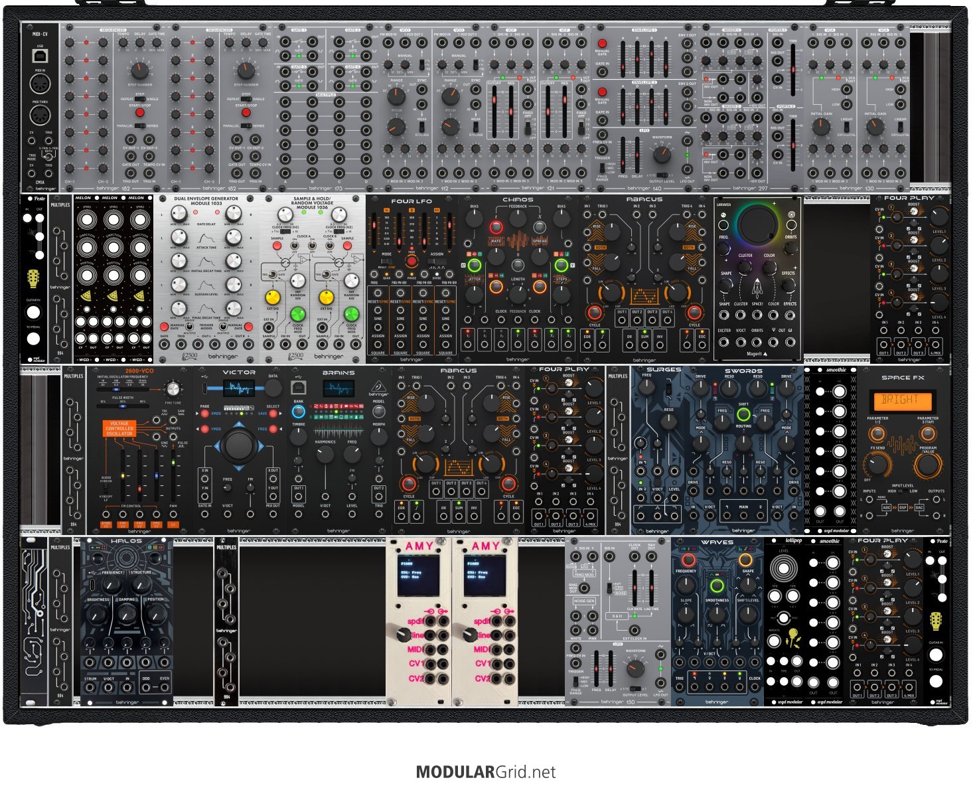Click the FX SEND knob on Space FX

(x=877, y=464)
